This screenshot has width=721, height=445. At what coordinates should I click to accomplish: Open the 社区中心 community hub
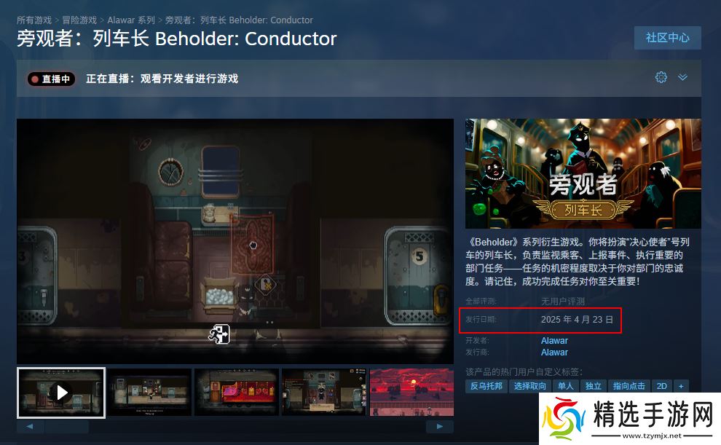(x=667, y=38)
